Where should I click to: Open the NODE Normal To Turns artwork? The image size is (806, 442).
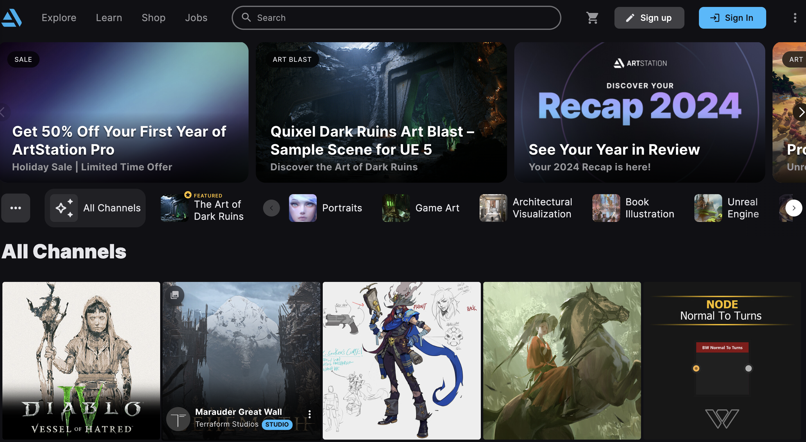[722, 361]
